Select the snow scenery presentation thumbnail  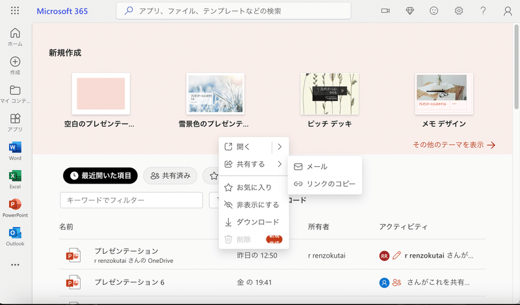click(x=215, y=93)
